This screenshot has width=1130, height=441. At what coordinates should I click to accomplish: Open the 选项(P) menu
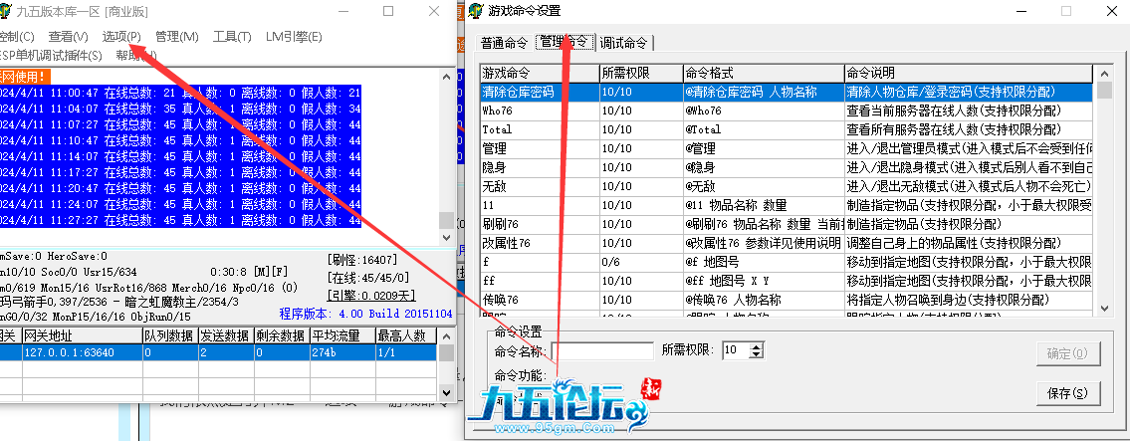click(121, 36)
